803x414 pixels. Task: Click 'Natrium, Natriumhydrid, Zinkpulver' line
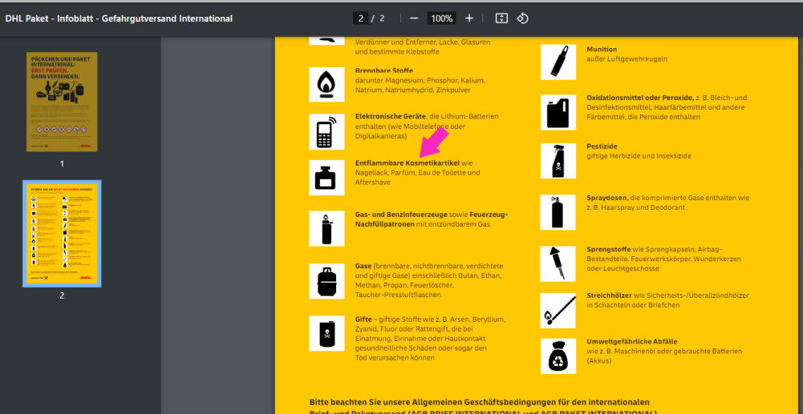(x=413, y=90)
